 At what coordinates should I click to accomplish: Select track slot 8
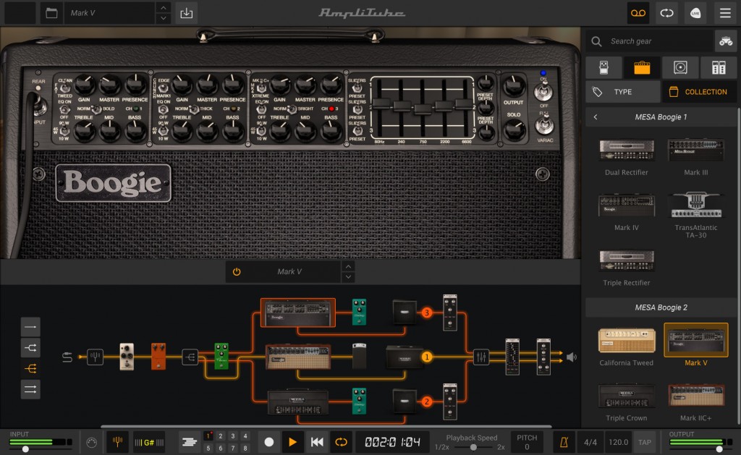[x=245, y=448]
